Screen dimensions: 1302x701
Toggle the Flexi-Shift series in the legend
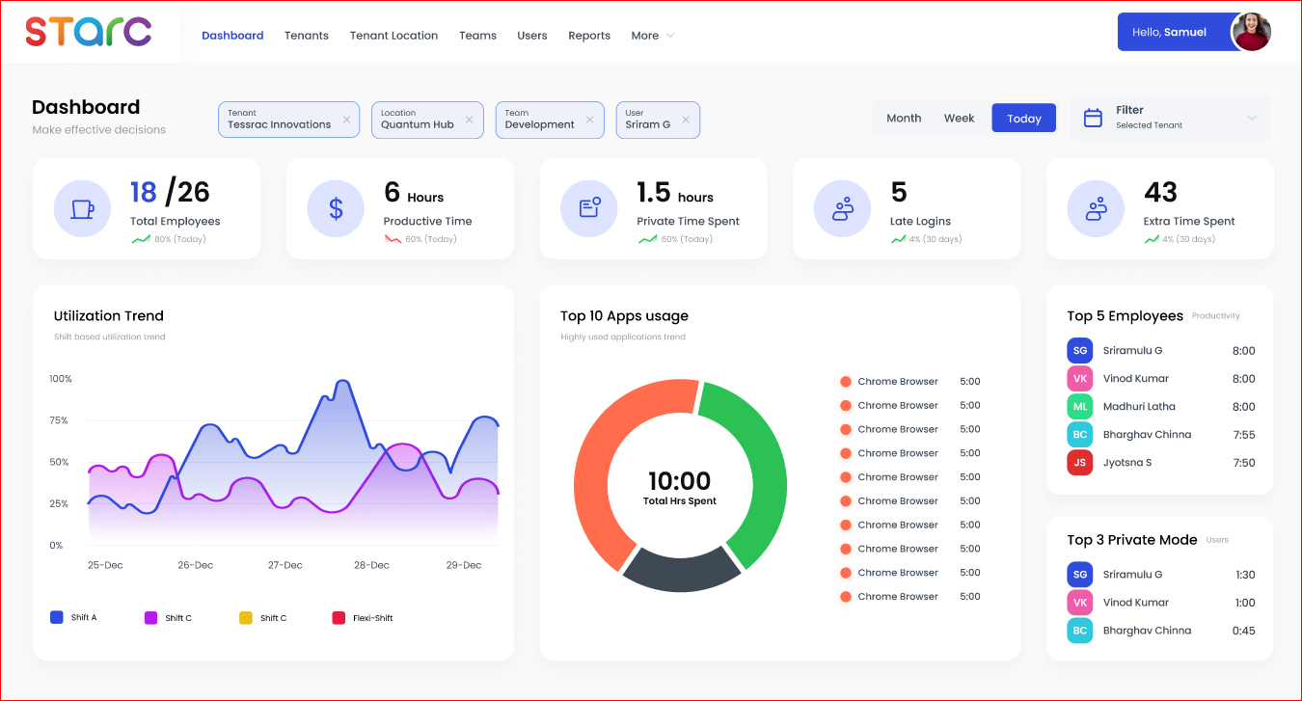(x=339, y=617)
